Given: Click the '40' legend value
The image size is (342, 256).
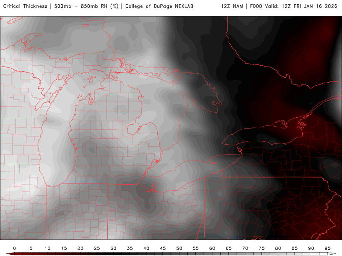Looking at the screenshot, I should point(146,248).
